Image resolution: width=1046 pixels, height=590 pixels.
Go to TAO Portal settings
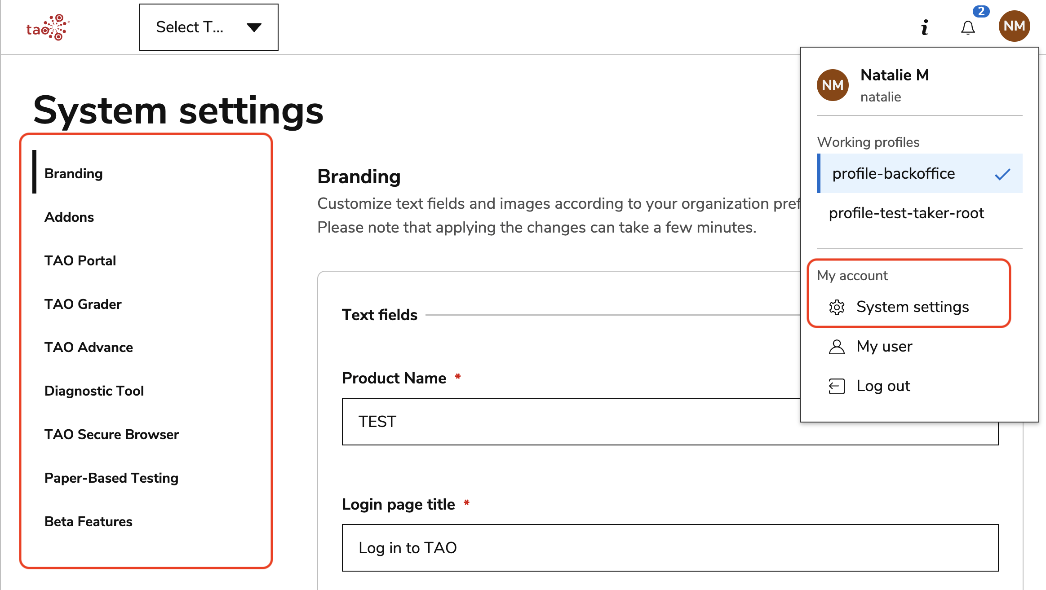pyautogui.click(x=80, y=260)
